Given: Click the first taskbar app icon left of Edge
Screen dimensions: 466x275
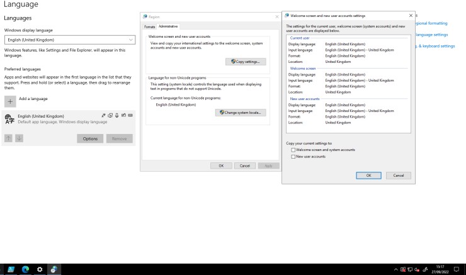Looking at the screenshot, I should pyautogui.click(x=11, y=269).
